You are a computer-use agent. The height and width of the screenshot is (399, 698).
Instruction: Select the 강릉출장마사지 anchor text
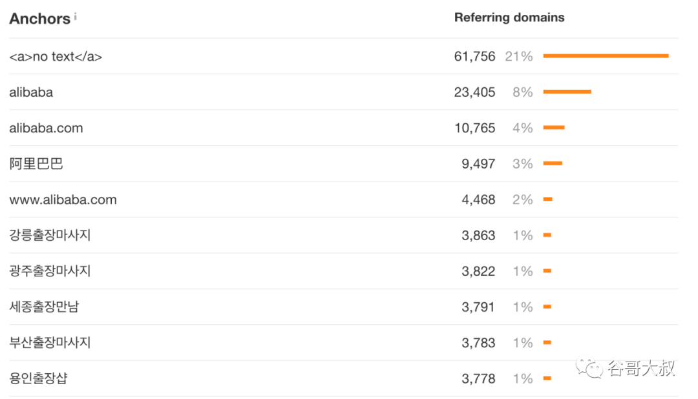pos(50,236)
